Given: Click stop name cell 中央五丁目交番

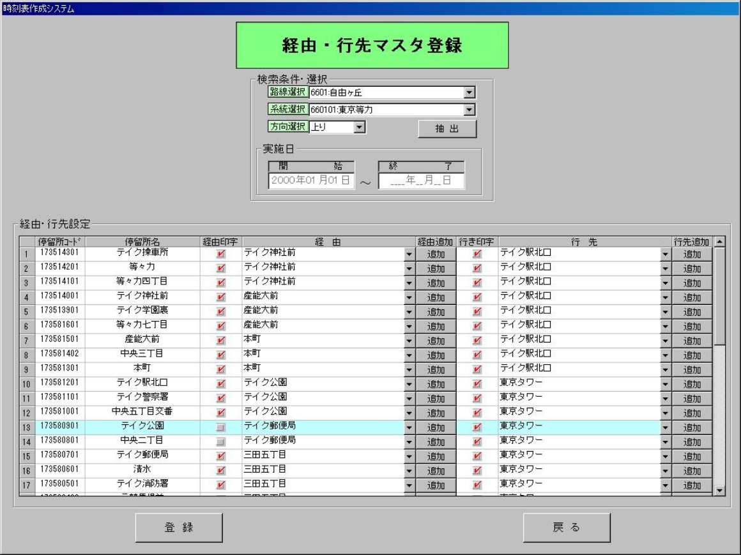Looking at the screenshot, I should (142, 411).
